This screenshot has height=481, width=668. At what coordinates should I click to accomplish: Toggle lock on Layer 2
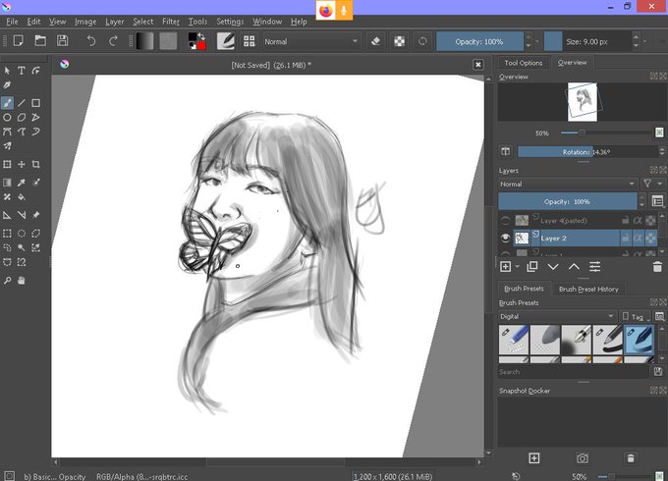coord(625,239)
